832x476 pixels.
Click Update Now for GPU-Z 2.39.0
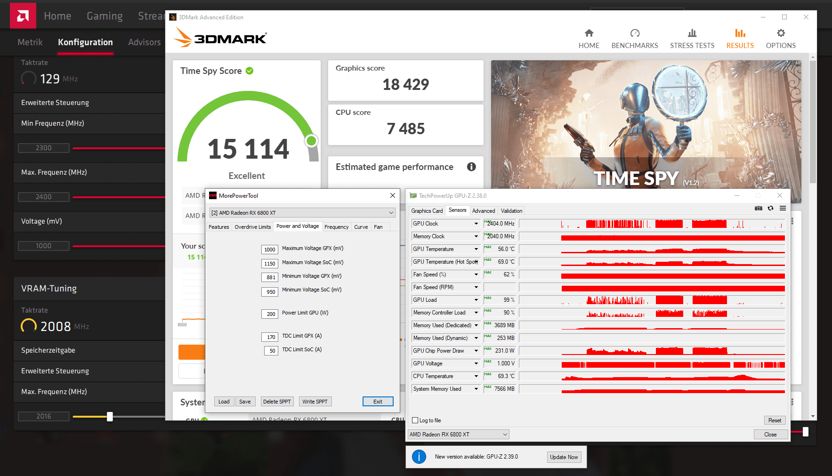pyautogui.click(x=564, y=457)
